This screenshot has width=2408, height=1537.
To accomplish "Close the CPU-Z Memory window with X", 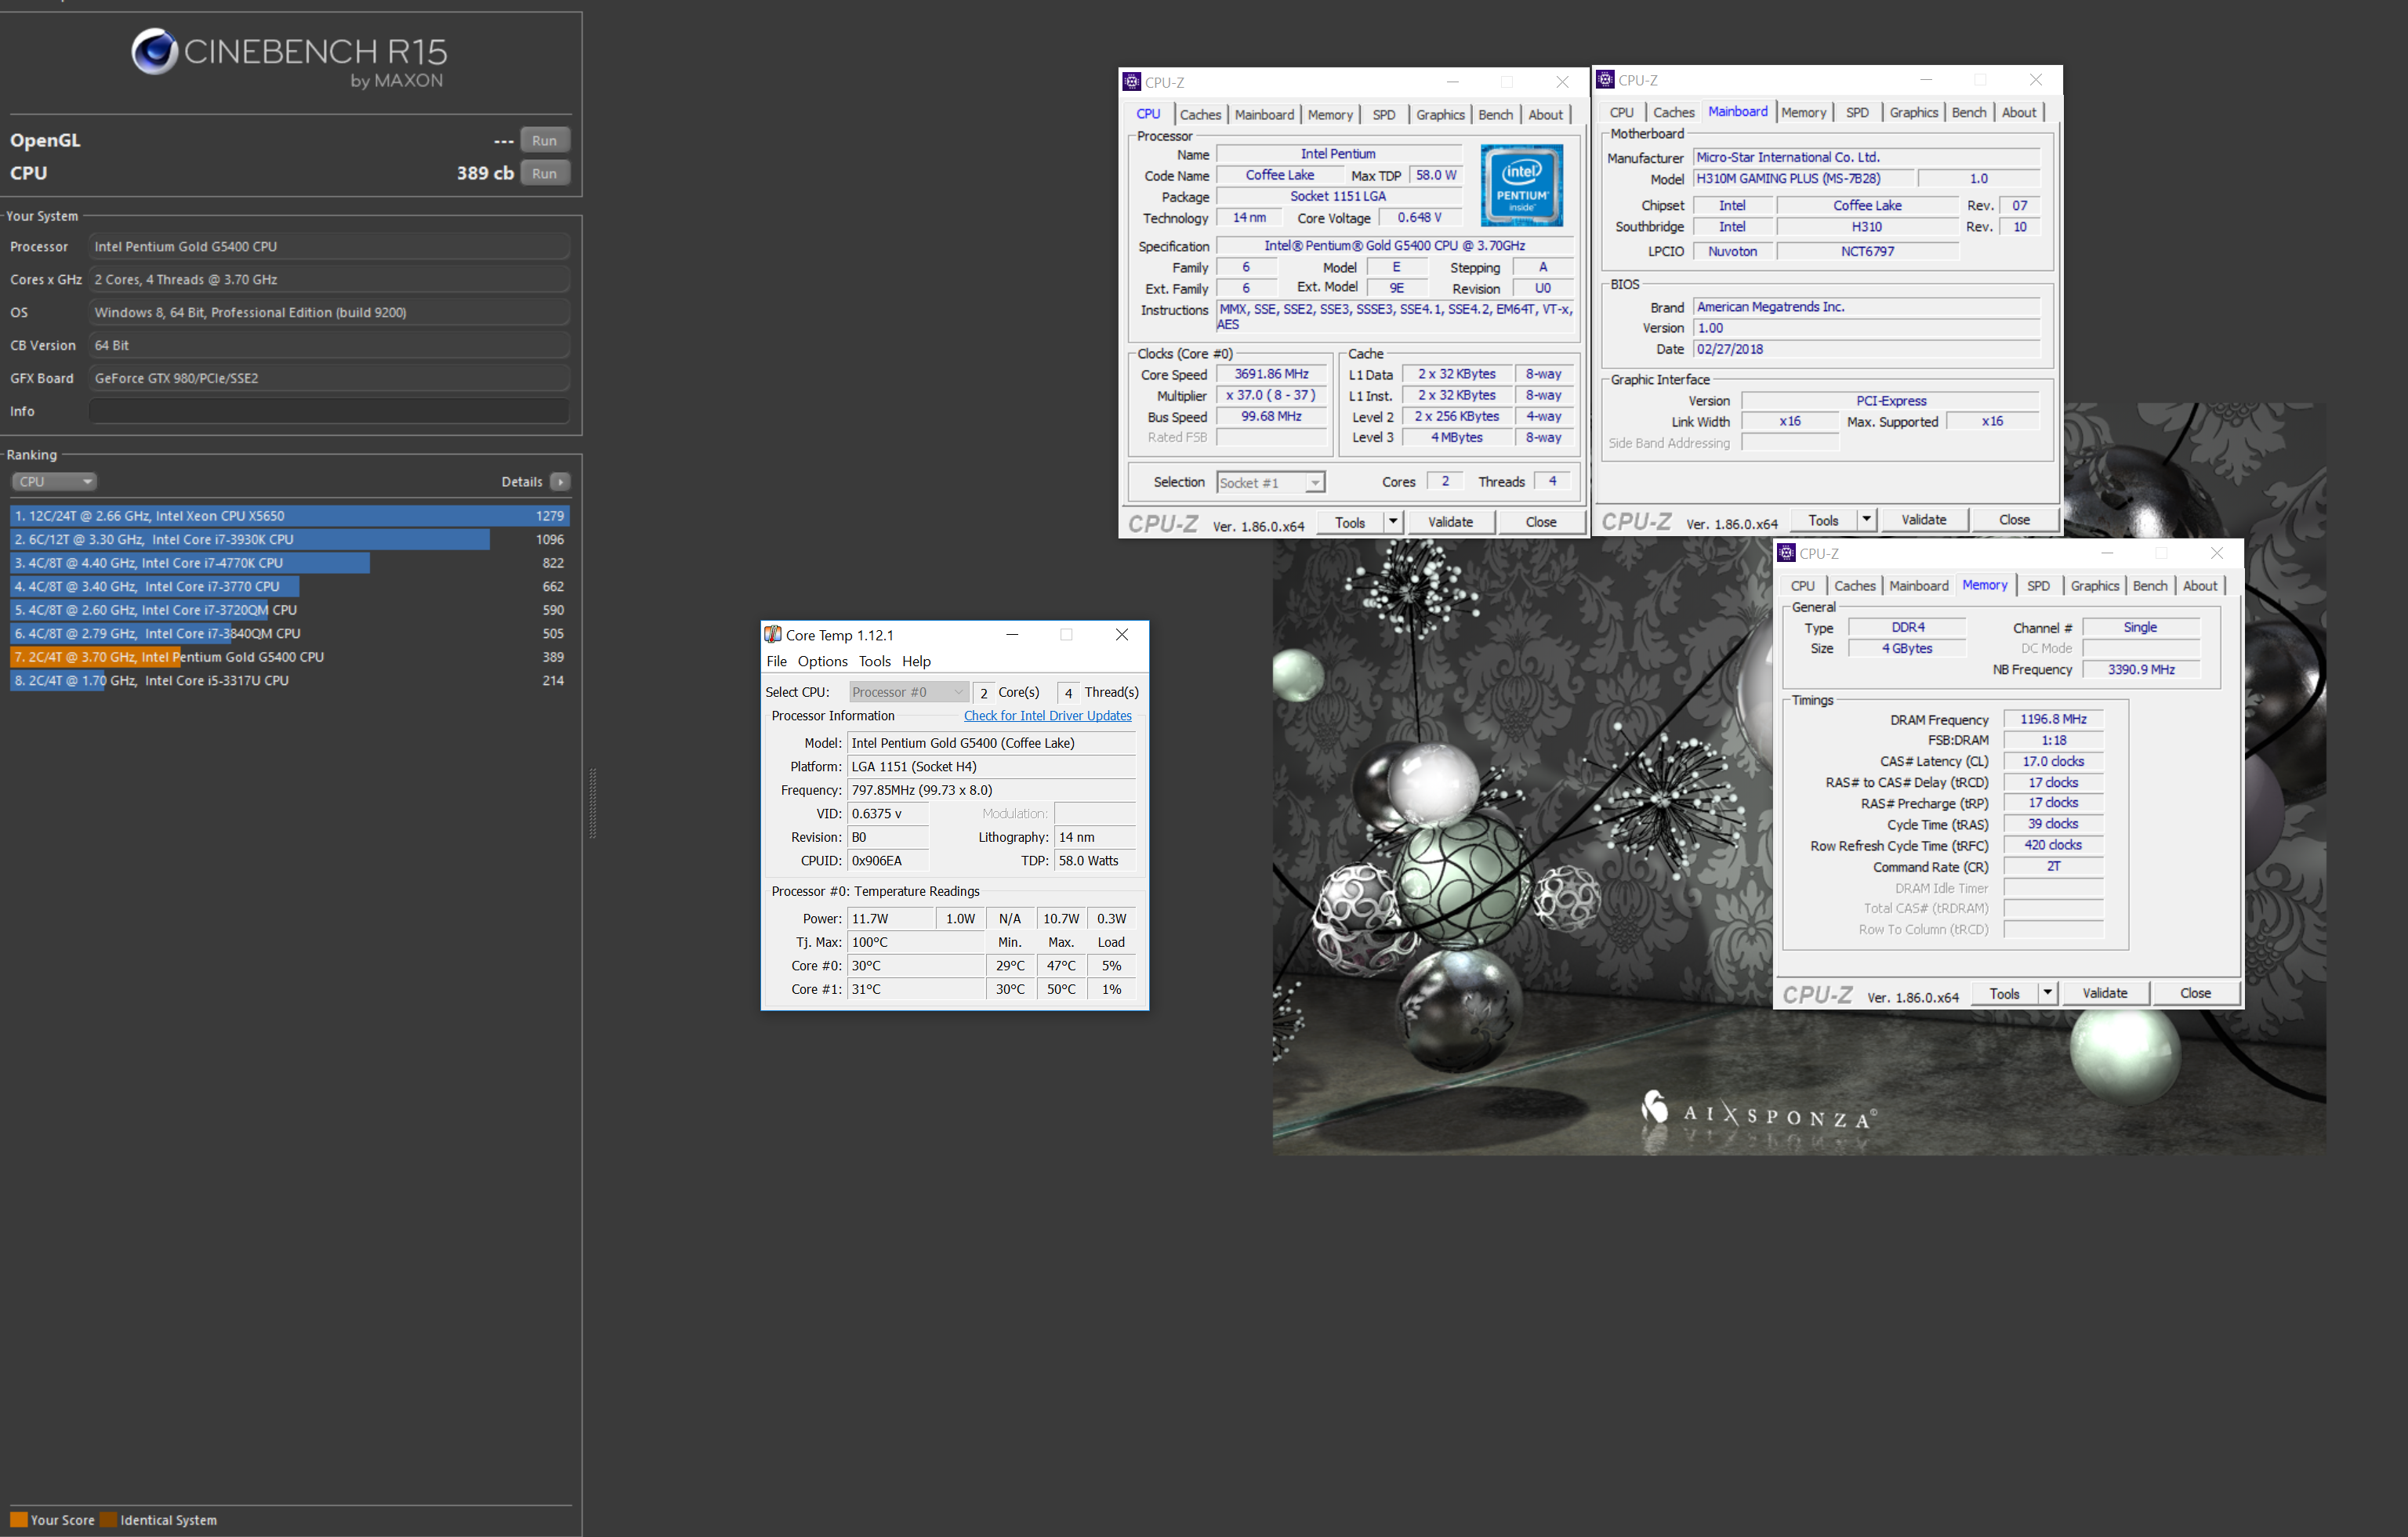I will tap(2217, 553).
